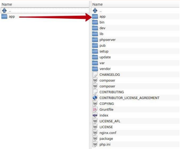This screenshot has height=149, width=180.
Task: Select the setup folder
Action: coord(136,51)
